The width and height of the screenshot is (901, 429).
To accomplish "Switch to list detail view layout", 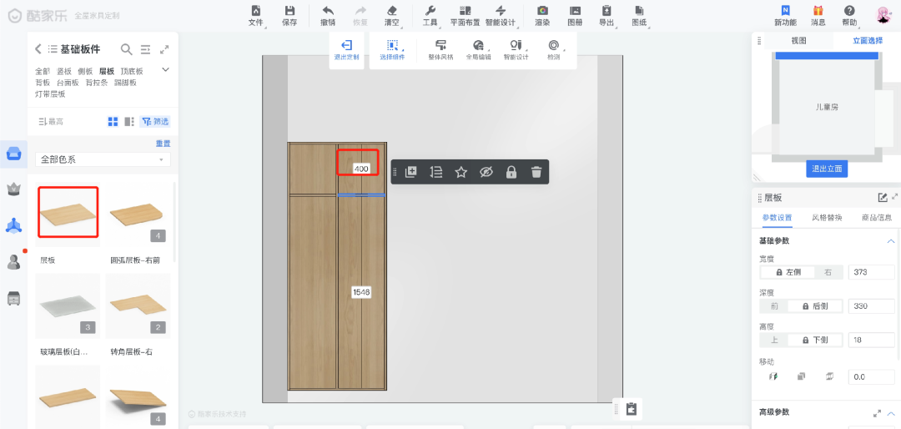I will tap(129, 121).
